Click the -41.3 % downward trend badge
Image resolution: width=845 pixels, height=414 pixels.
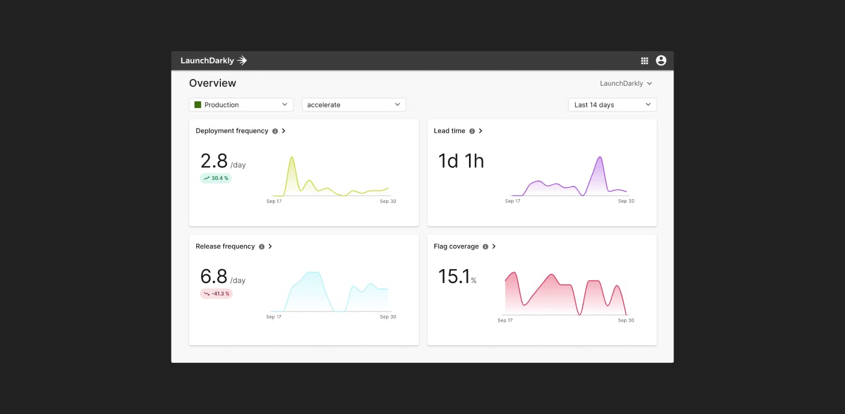coord(216,294)
